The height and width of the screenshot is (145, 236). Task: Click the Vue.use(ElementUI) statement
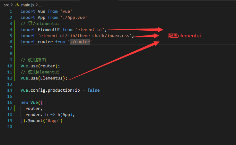tap(44, 78)
